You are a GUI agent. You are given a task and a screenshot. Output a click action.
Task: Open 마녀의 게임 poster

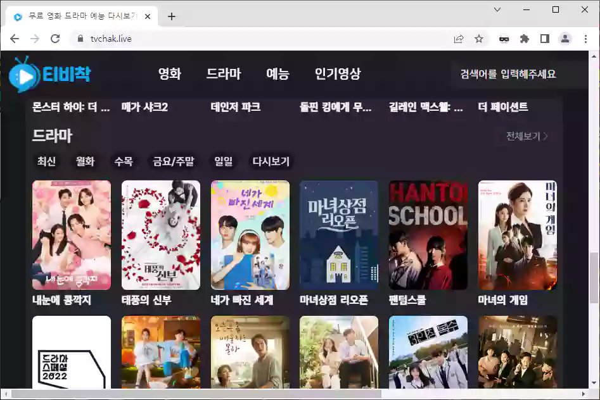point(518,235)
